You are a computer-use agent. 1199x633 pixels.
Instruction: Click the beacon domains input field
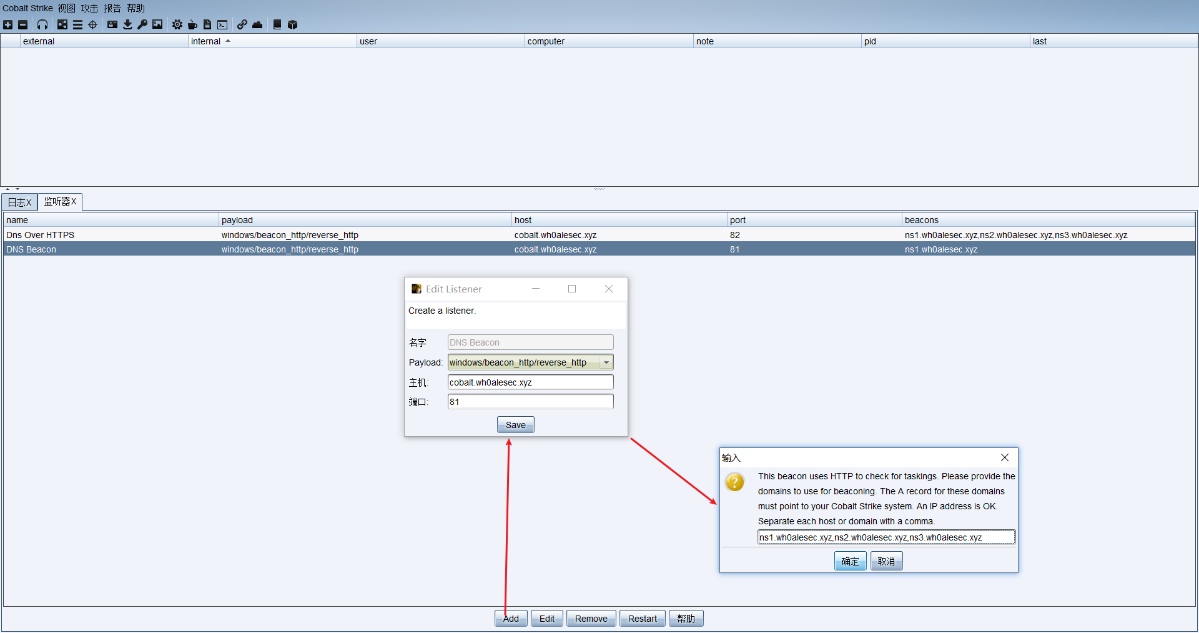tap(887, 537)
